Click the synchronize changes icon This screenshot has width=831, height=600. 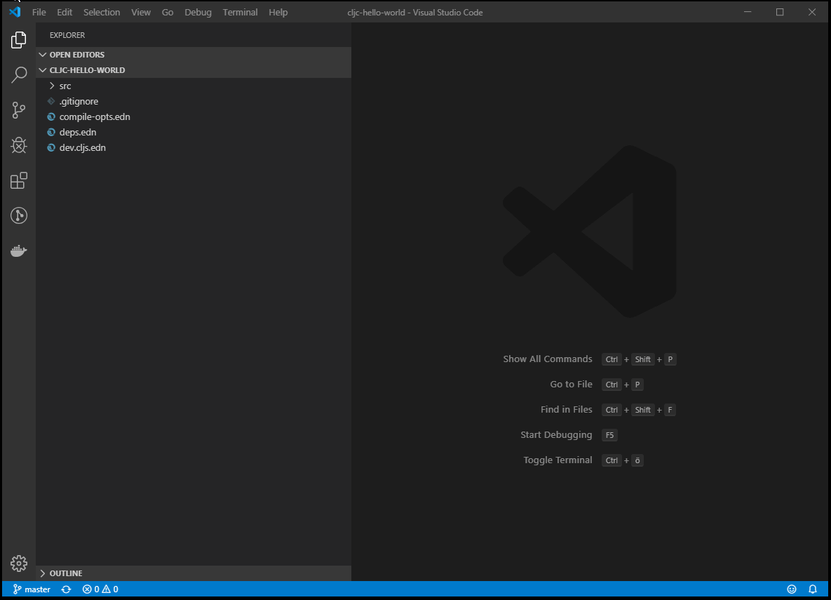(66, 589)
